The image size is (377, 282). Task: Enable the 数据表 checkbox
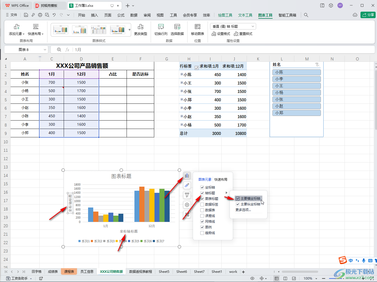pos(202,210)
